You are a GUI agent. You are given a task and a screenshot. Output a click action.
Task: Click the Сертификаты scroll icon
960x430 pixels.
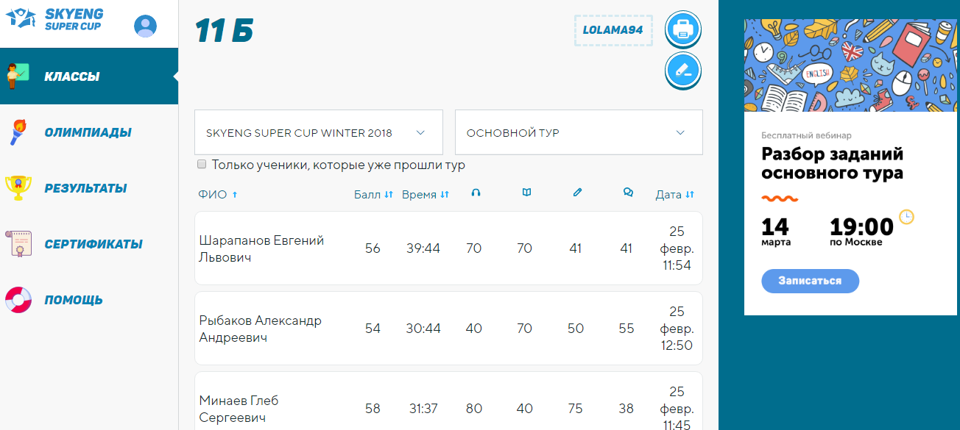coord(18,244)
